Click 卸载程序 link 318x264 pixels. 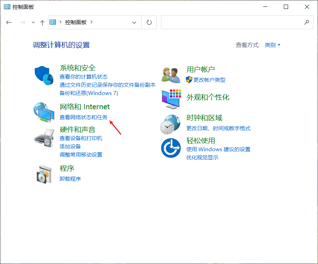click(70, 179)
